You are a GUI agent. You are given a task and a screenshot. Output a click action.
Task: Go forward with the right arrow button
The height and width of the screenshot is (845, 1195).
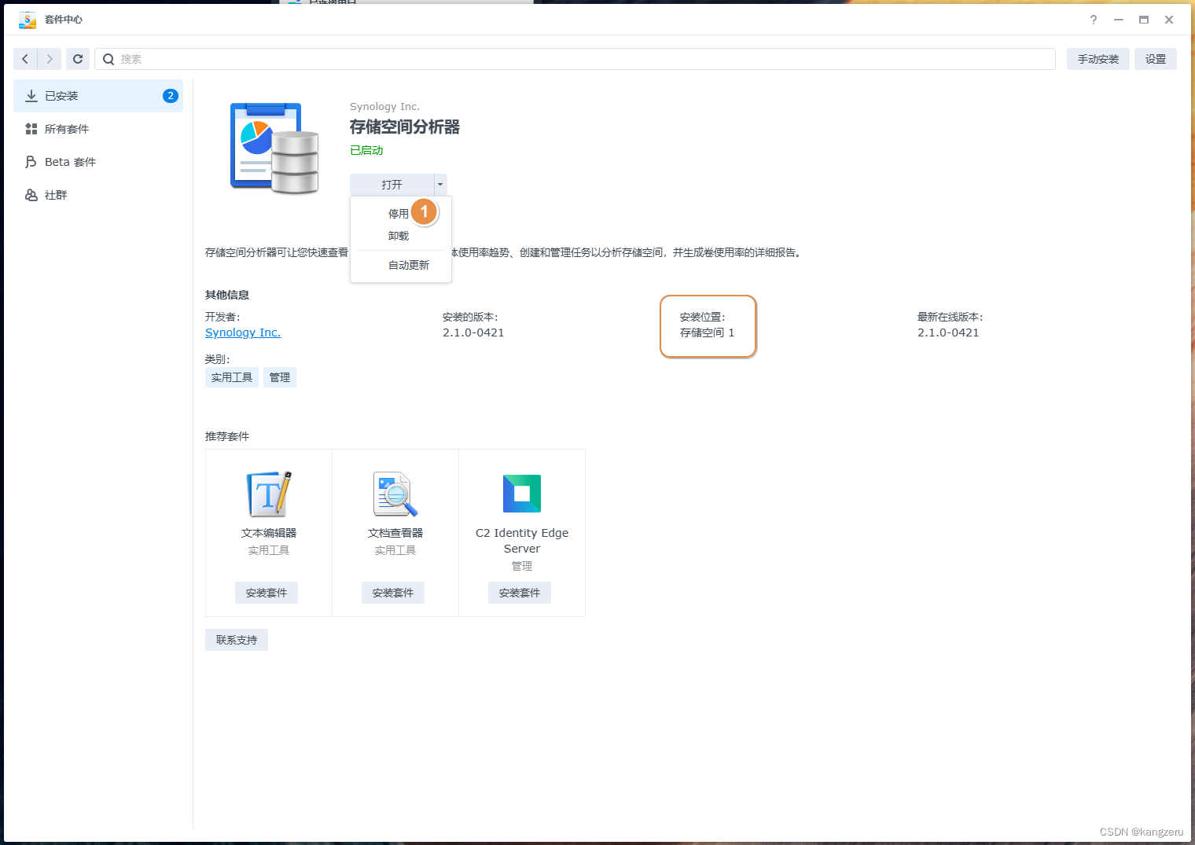click(x=50, y=59)
